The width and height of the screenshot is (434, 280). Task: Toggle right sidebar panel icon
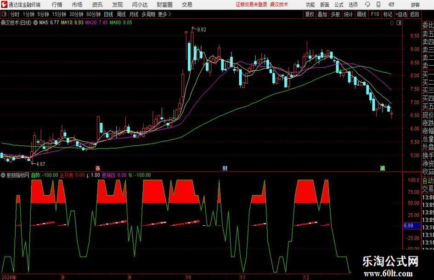tap(399, 23)
